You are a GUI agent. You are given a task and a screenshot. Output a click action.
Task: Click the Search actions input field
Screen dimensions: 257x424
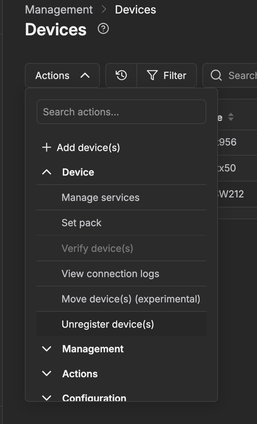click(x=121, y=112)
